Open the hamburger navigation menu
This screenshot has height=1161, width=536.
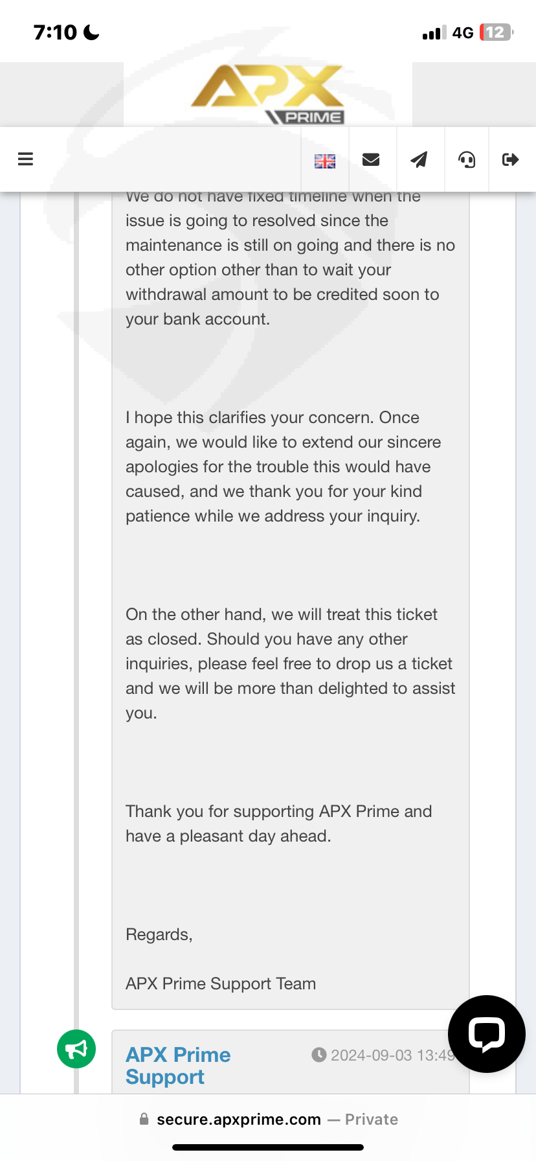[25, 159]
